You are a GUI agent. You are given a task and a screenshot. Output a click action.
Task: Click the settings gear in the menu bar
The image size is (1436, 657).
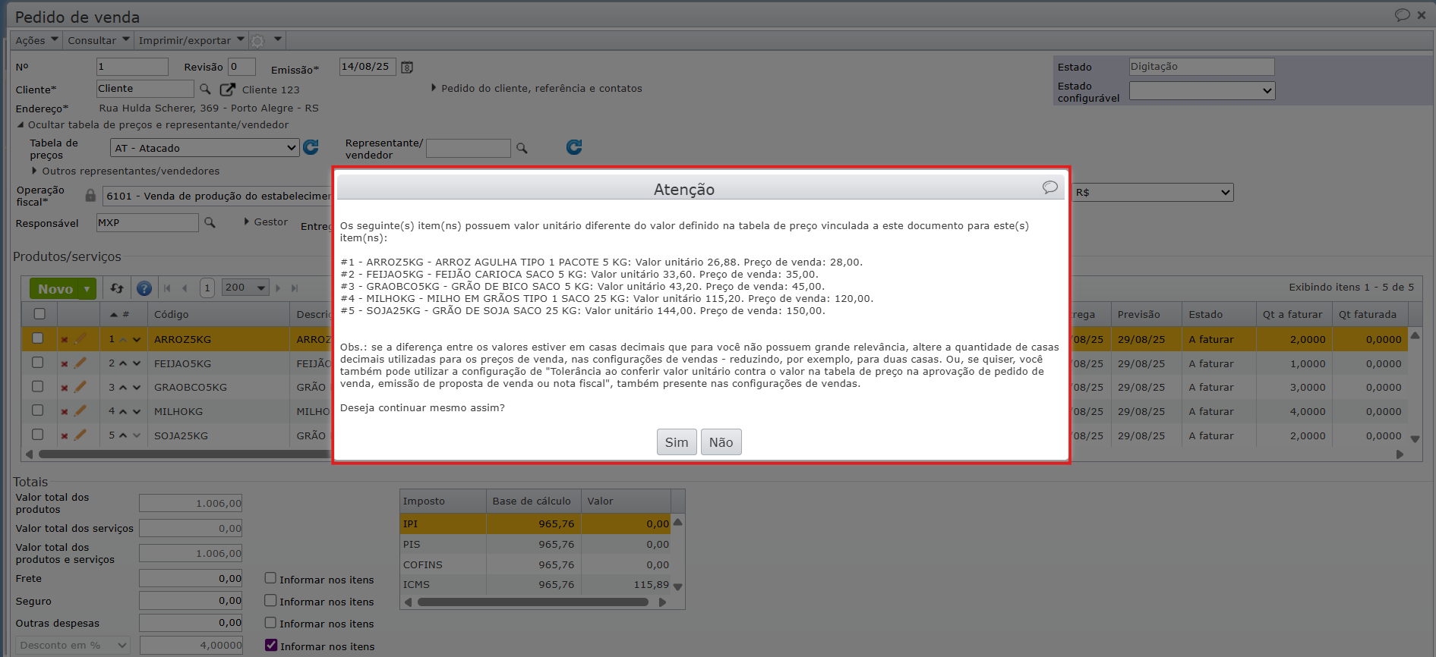(x=257, y=41)
